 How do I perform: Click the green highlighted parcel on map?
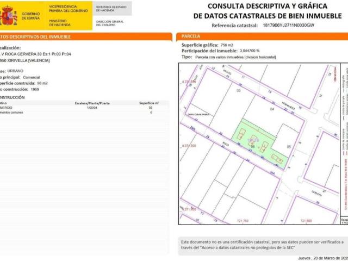click(x=260, y=144)
